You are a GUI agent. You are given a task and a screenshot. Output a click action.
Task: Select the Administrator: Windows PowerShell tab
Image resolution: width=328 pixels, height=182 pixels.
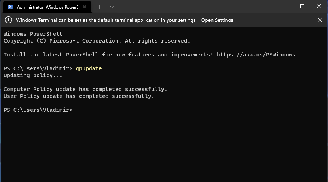coord(47,7)
